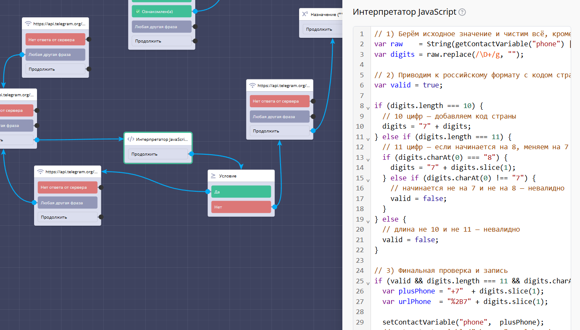Click the output connector dot of Нет option
This screenshot has width=580, height=330.
point(275,207)
